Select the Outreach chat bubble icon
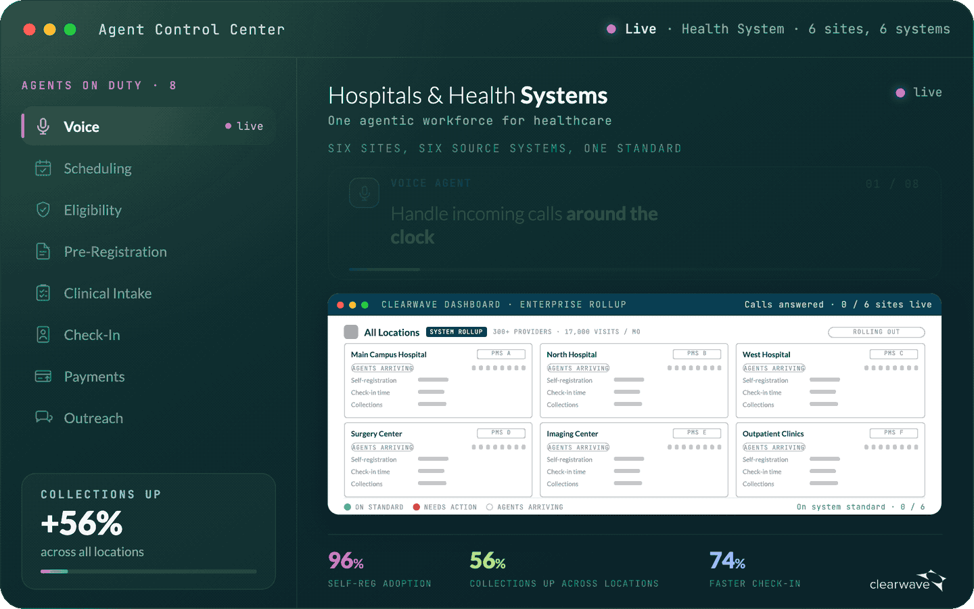The image size is (974, 609). [44, 418]
